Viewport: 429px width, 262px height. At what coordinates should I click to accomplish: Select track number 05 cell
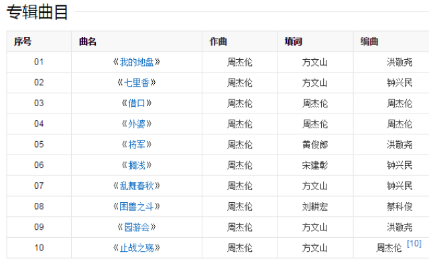pos(39,144)
